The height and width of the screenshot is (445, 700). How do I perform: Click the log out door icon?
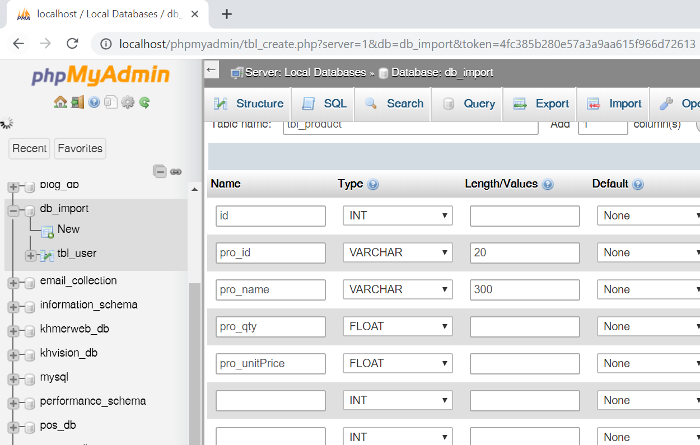pos(77,102)
